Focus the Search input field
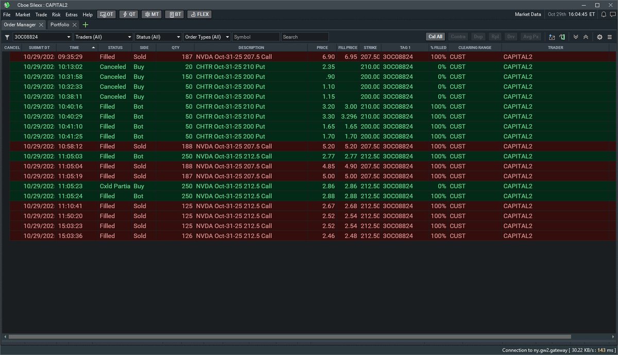 point(305,37)
